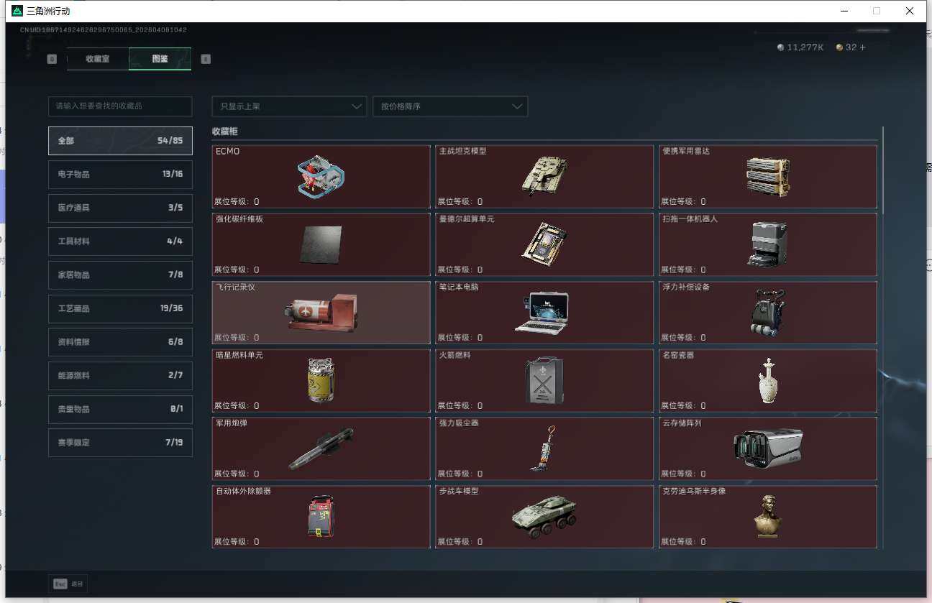The height and width of the screenshot is (603, 932).
Task: Click the 强化碳纤维板 carbon panel icon
Action: [321, 244]
